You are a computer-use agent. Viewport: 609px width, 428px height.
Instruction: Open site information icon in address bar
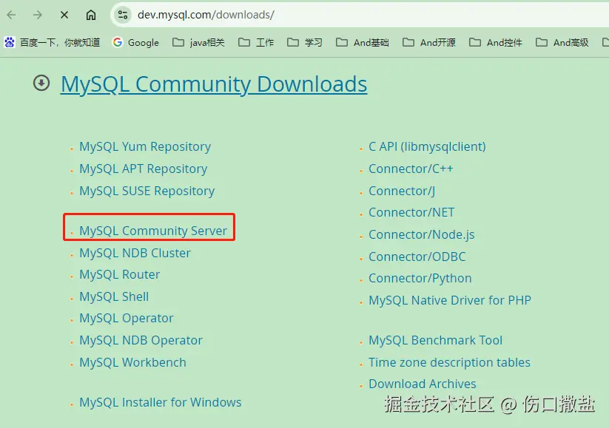click(x=123, y=15)
